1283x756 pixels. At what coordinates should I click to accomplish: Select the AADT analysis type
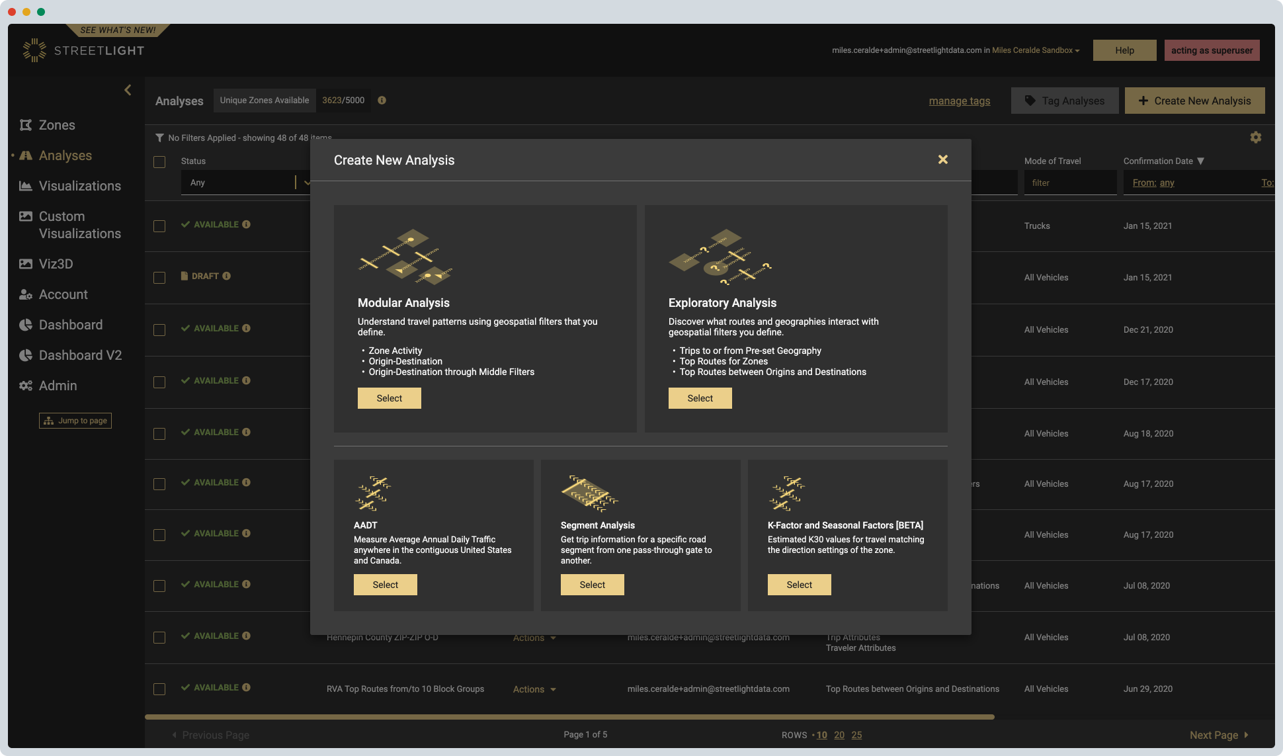pos(385,585)
